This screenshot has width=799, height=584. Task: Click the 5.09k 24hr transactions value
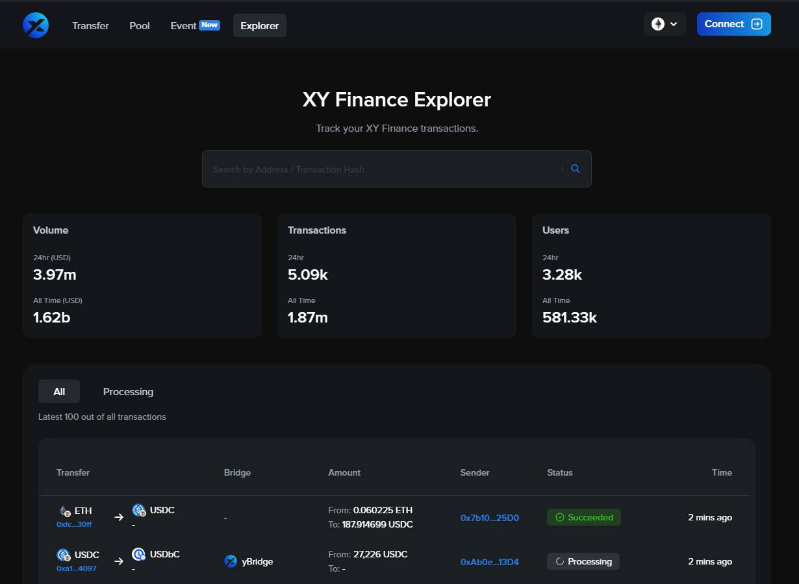[308, 274]
